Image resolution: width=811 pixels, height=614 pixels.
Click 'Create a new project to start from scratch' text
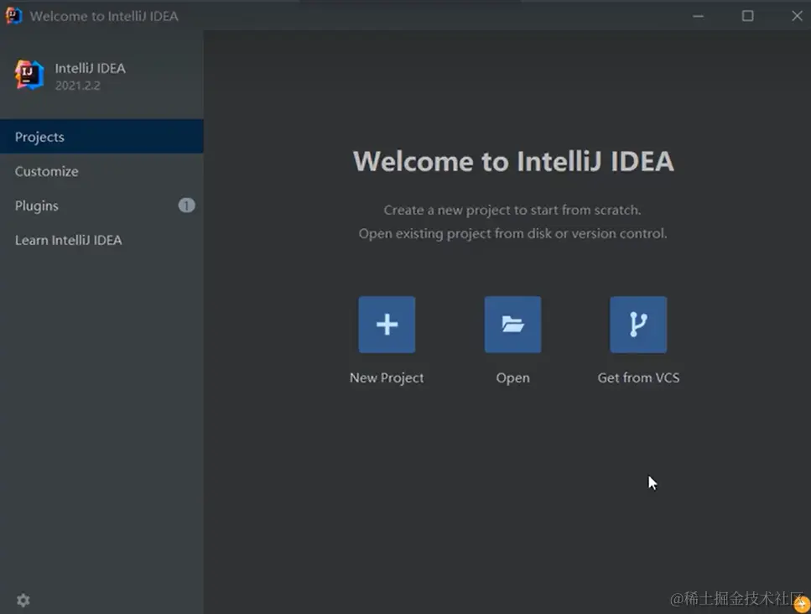click(x=512, y=210)
